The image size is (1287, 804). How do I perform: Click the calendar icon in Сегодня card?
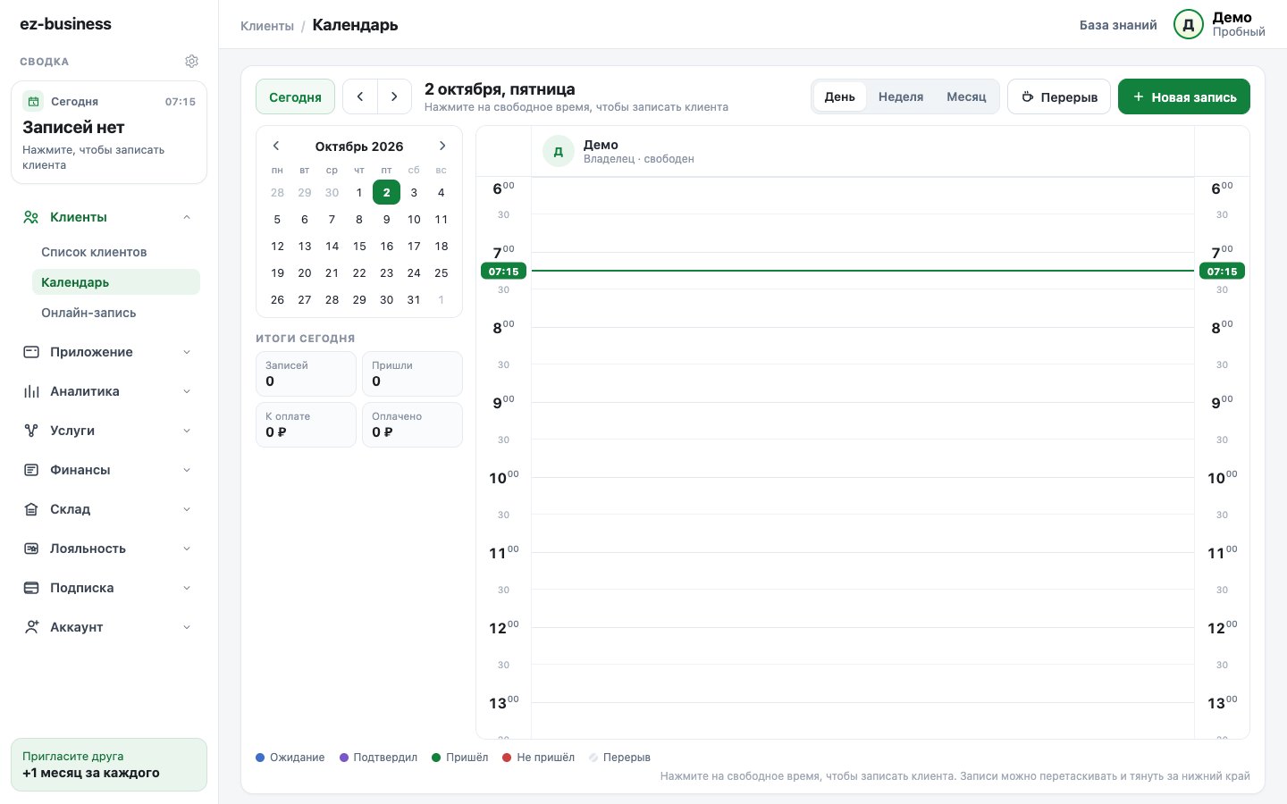(33, 101)
